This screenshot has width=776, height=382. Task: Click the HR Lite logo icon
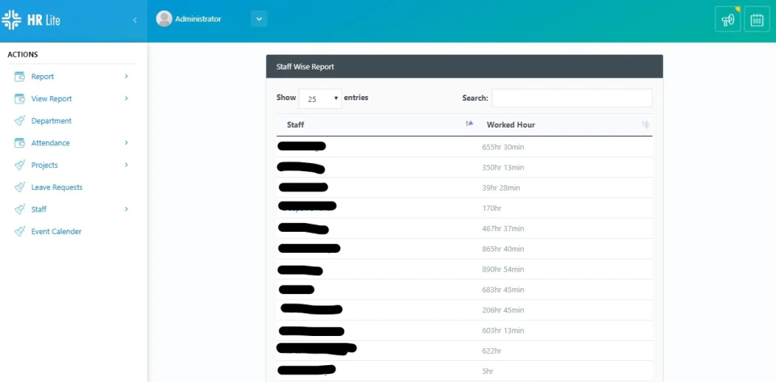pyautogui.click(x=11, y=19)
